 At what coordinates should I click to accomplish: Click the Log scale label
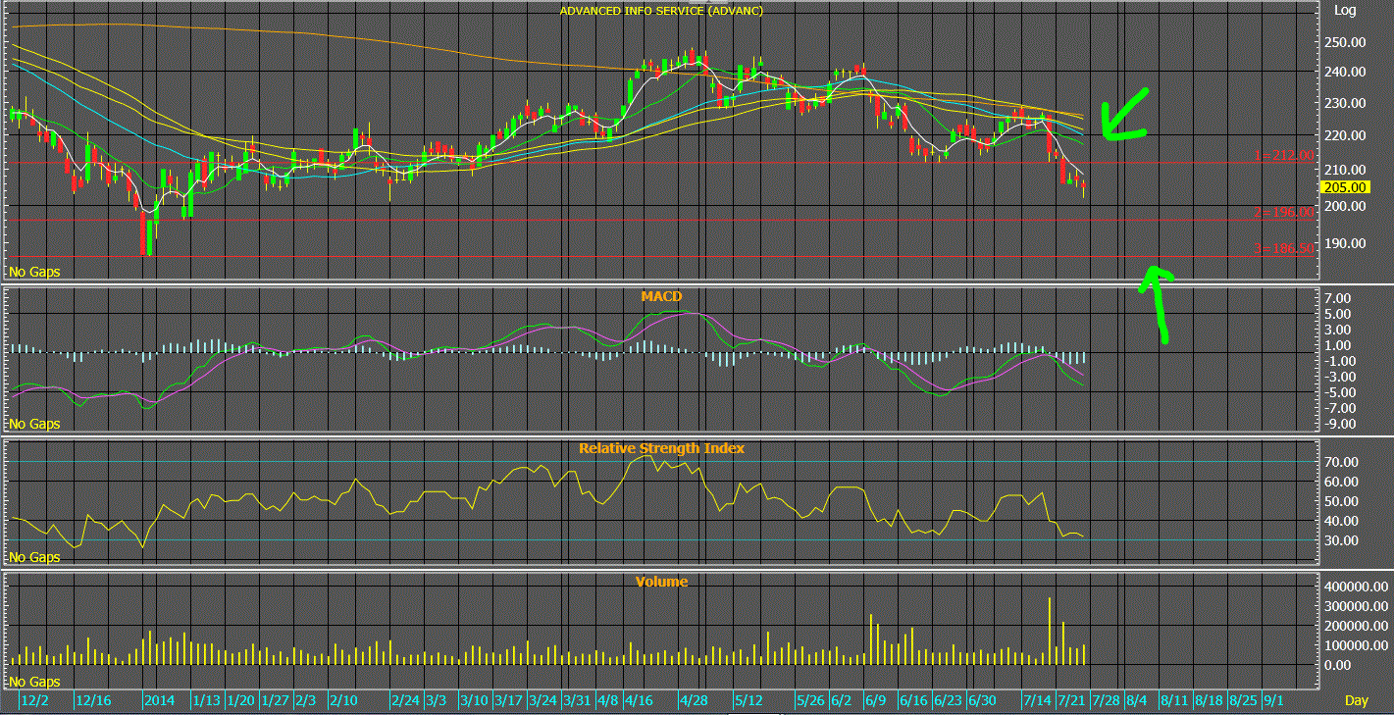1346,10
